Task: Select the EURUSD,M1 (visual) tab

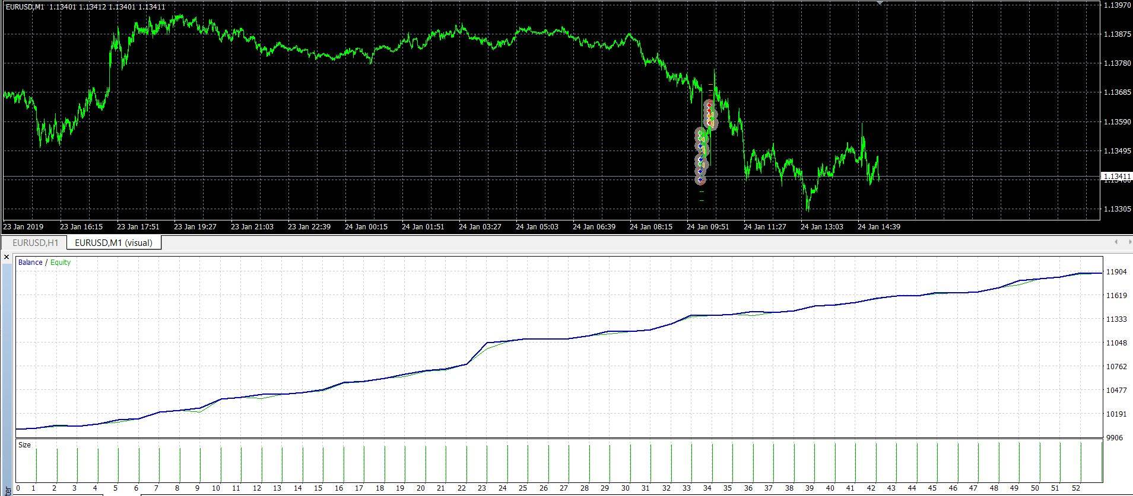Action: coord(113,243)
